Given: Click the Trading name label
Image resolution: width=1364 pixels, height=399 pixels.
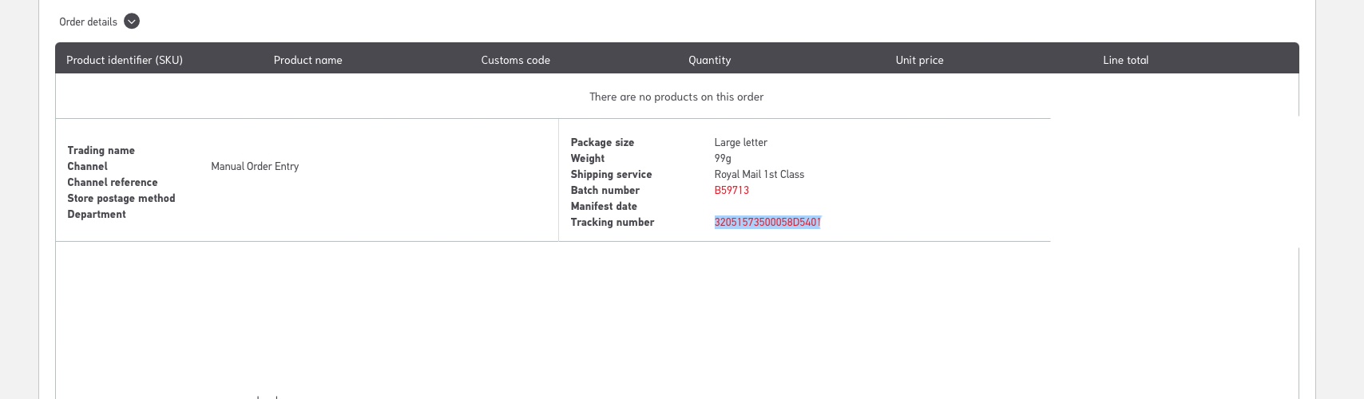Looking at the screenshot, I should click(x=101, y=150).
